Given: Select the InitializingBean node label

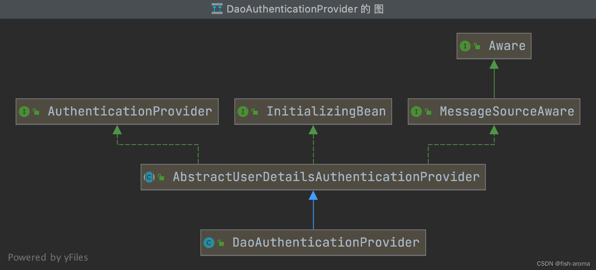Looking at the screenshot, I should 326,112.
